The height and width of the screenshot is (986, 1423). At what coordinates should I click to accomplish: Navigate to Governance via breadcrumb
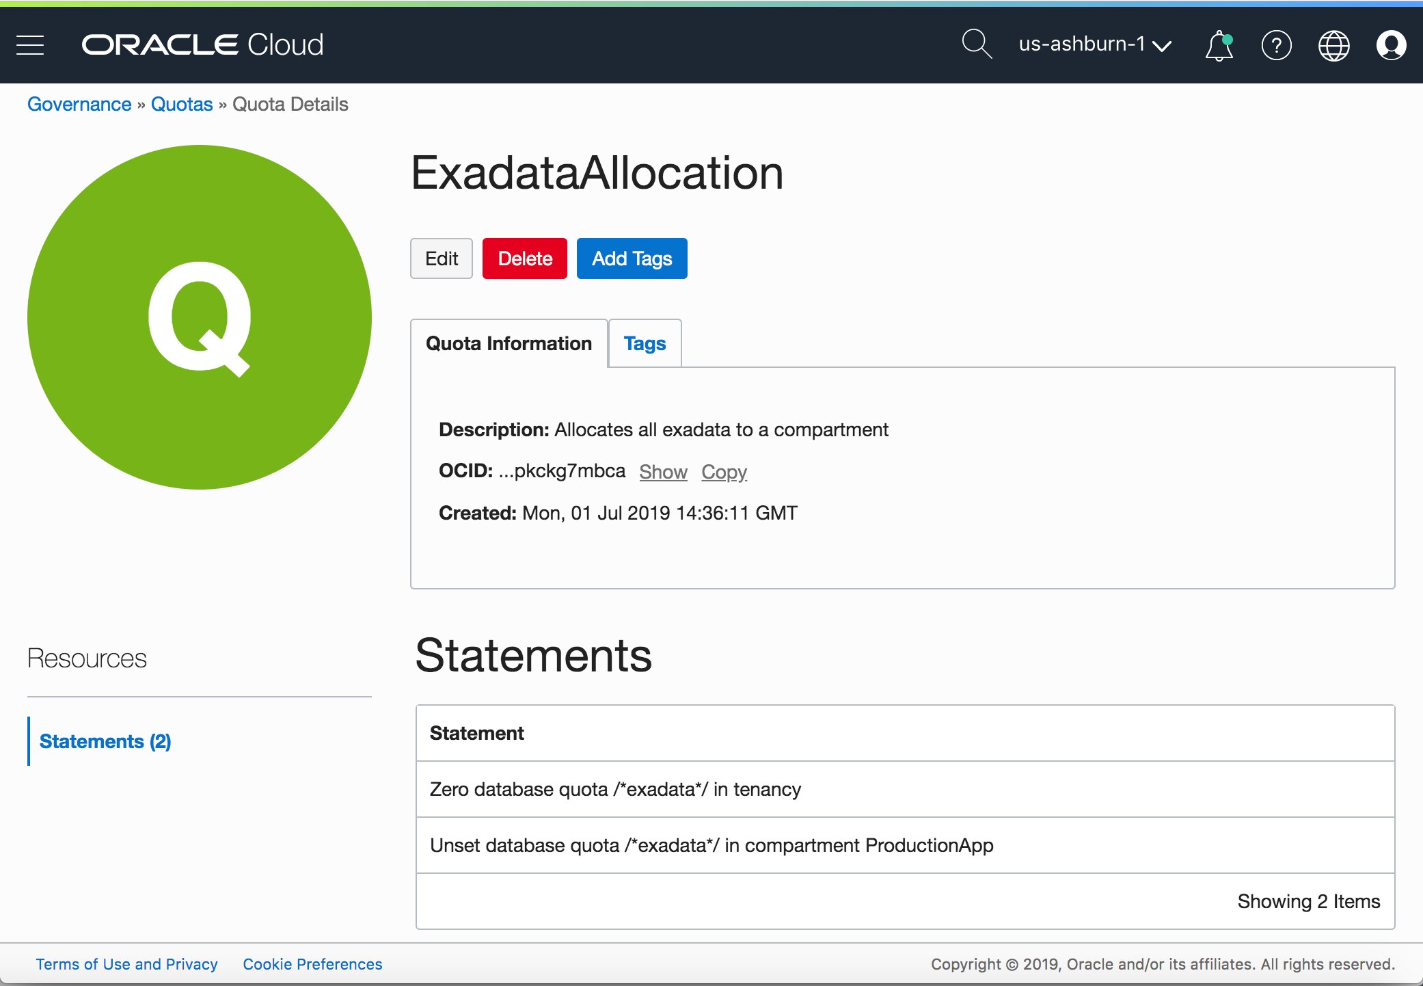point(79,104)
